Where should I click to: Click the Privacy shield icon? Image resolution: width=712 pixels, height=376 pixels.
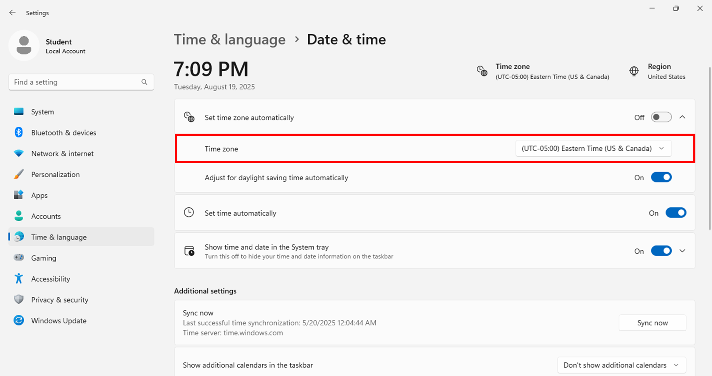pos(19,299)
